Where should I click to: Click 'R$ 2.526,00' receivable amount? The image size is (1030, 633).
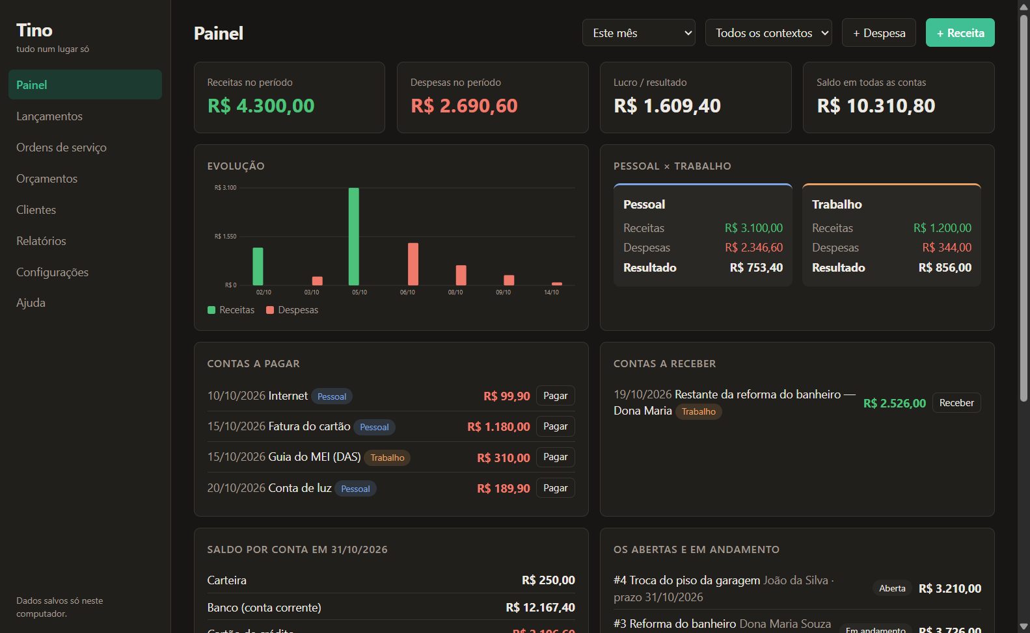coord(895,404)
